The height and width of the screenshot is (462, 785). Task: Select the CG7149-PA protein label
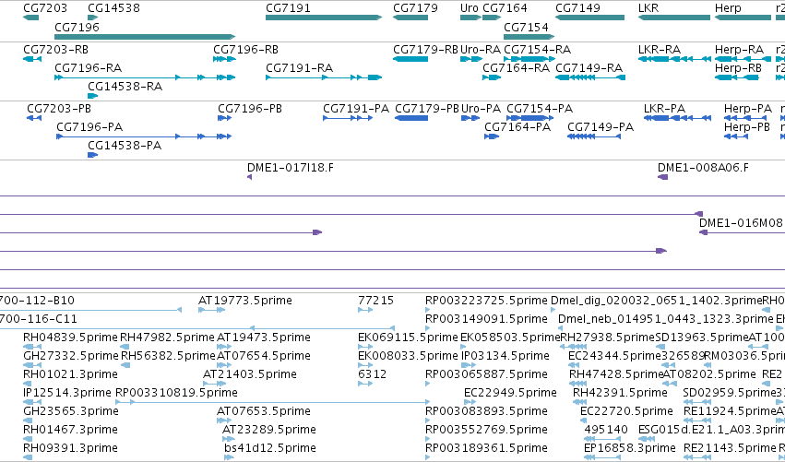[601, 127]
